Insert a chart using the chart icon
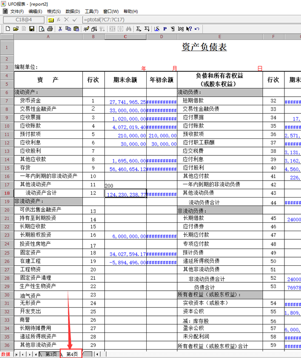This screenshot has height=358, width=301. click(157, 29)
